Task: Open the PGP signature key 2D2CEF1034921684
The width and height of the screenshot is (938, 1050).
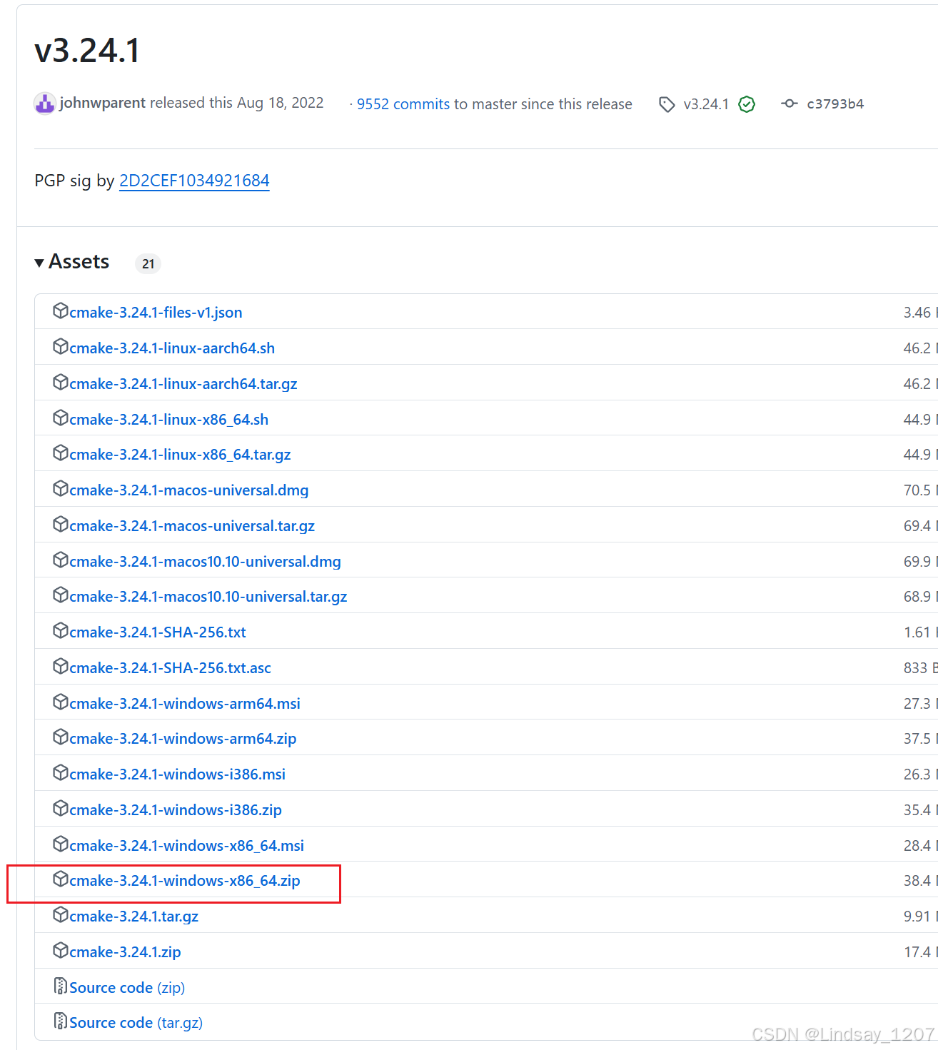Action: [x=194, y=181]
